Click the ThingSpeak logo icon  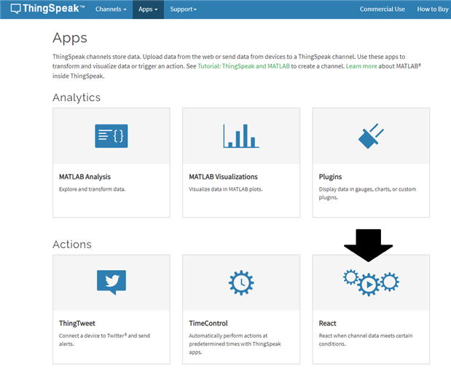[x=15, y=9]
